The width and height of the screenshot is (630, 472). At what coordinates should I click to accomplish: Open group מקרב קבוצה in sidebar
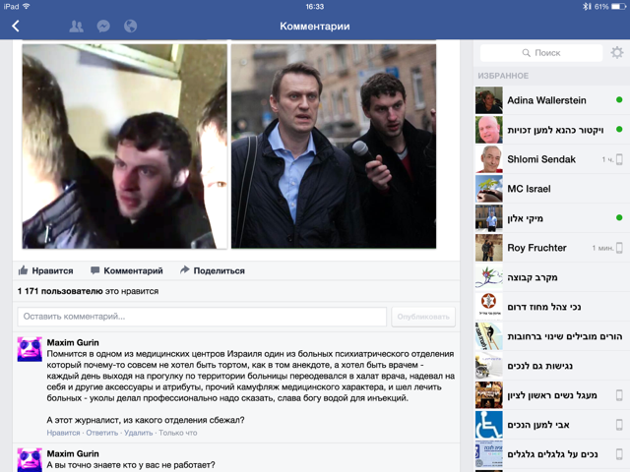point(551,277)
